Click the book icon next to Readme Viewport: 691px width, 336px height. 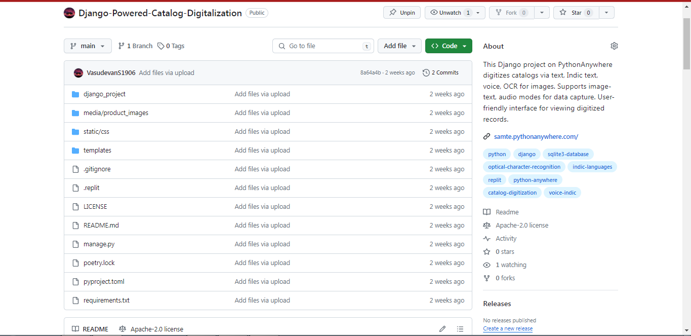(x=486, y=212)
